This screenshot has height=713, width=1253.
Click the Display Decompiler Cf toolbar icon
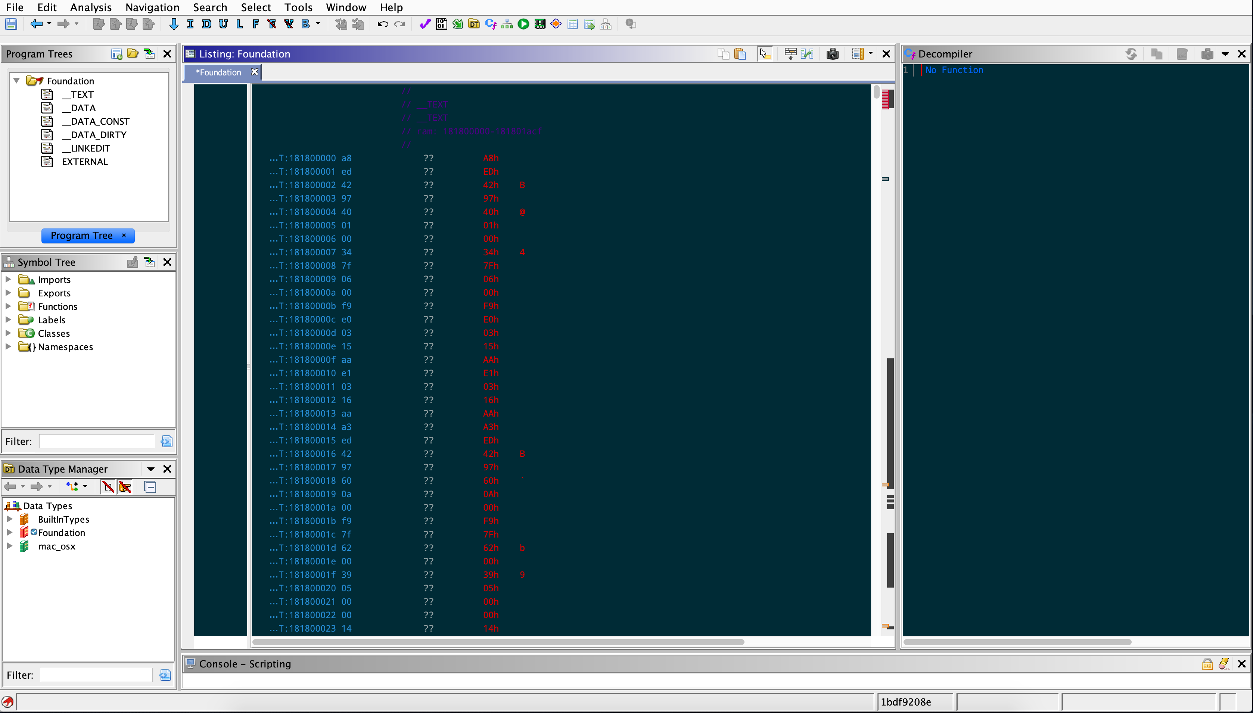click(491, 24)
